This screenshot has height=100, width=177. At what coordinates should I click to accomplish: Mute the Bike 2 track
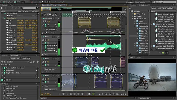tap(54, 37)
